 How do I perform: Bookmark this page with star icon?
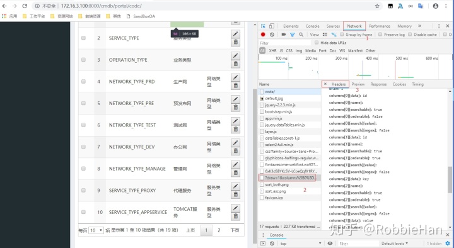pyautogui.click(x=377, y=6)
